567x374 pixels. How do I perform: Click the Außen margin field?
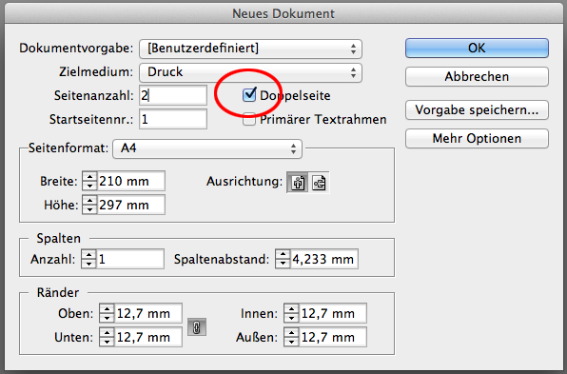tap(333, 337)
